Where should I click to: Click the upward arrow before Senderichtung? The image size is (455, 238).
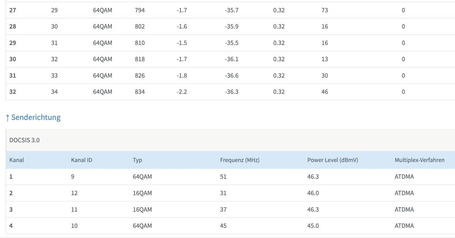[x=7, y=118]
